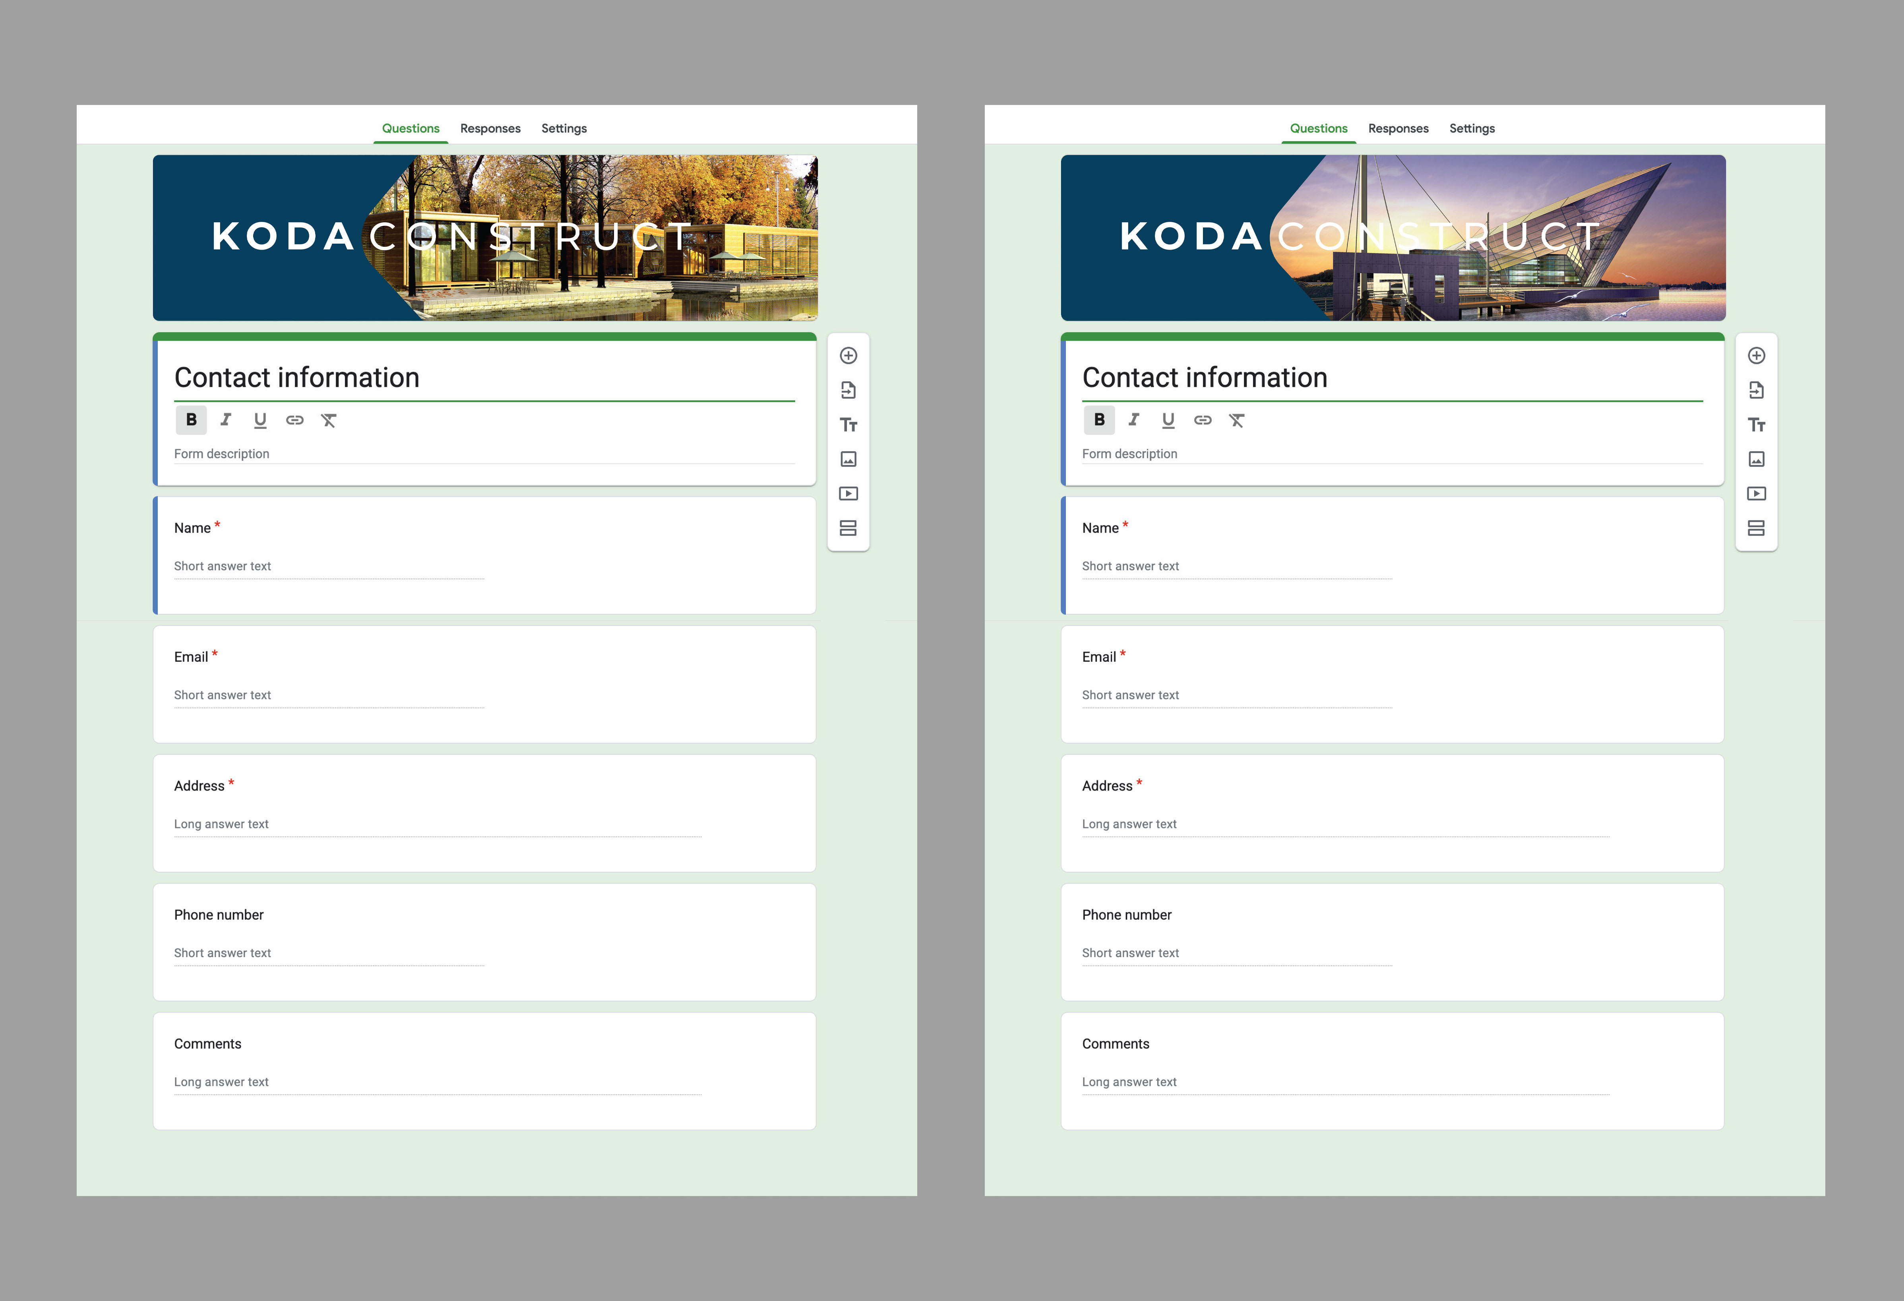Click the Import questions icon
The image size is (1904, 1301).
point(849,390)
